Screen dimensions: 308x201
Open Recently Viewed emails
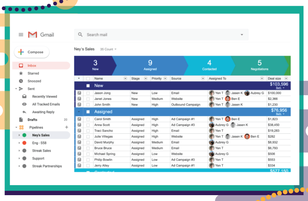(45, 96)
